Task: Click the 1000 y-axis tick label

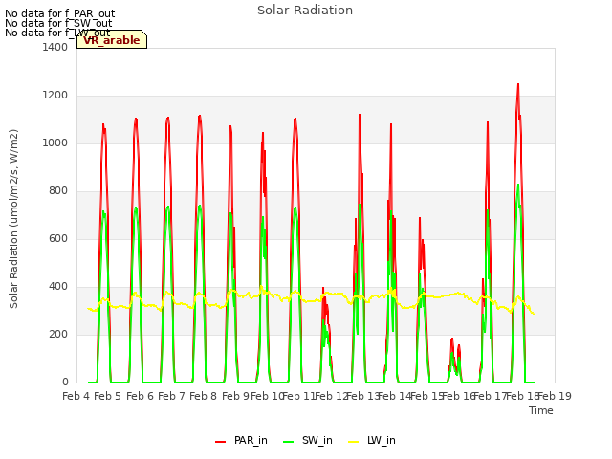Action: tap(55, 143)
